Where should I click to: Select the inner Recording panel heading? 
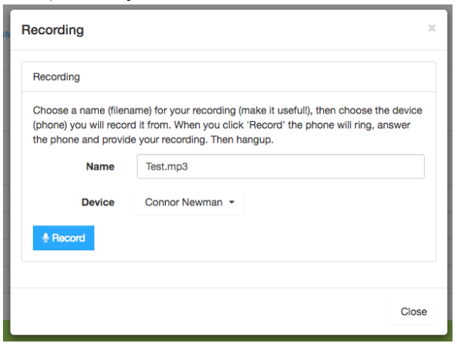coord(56,77)
